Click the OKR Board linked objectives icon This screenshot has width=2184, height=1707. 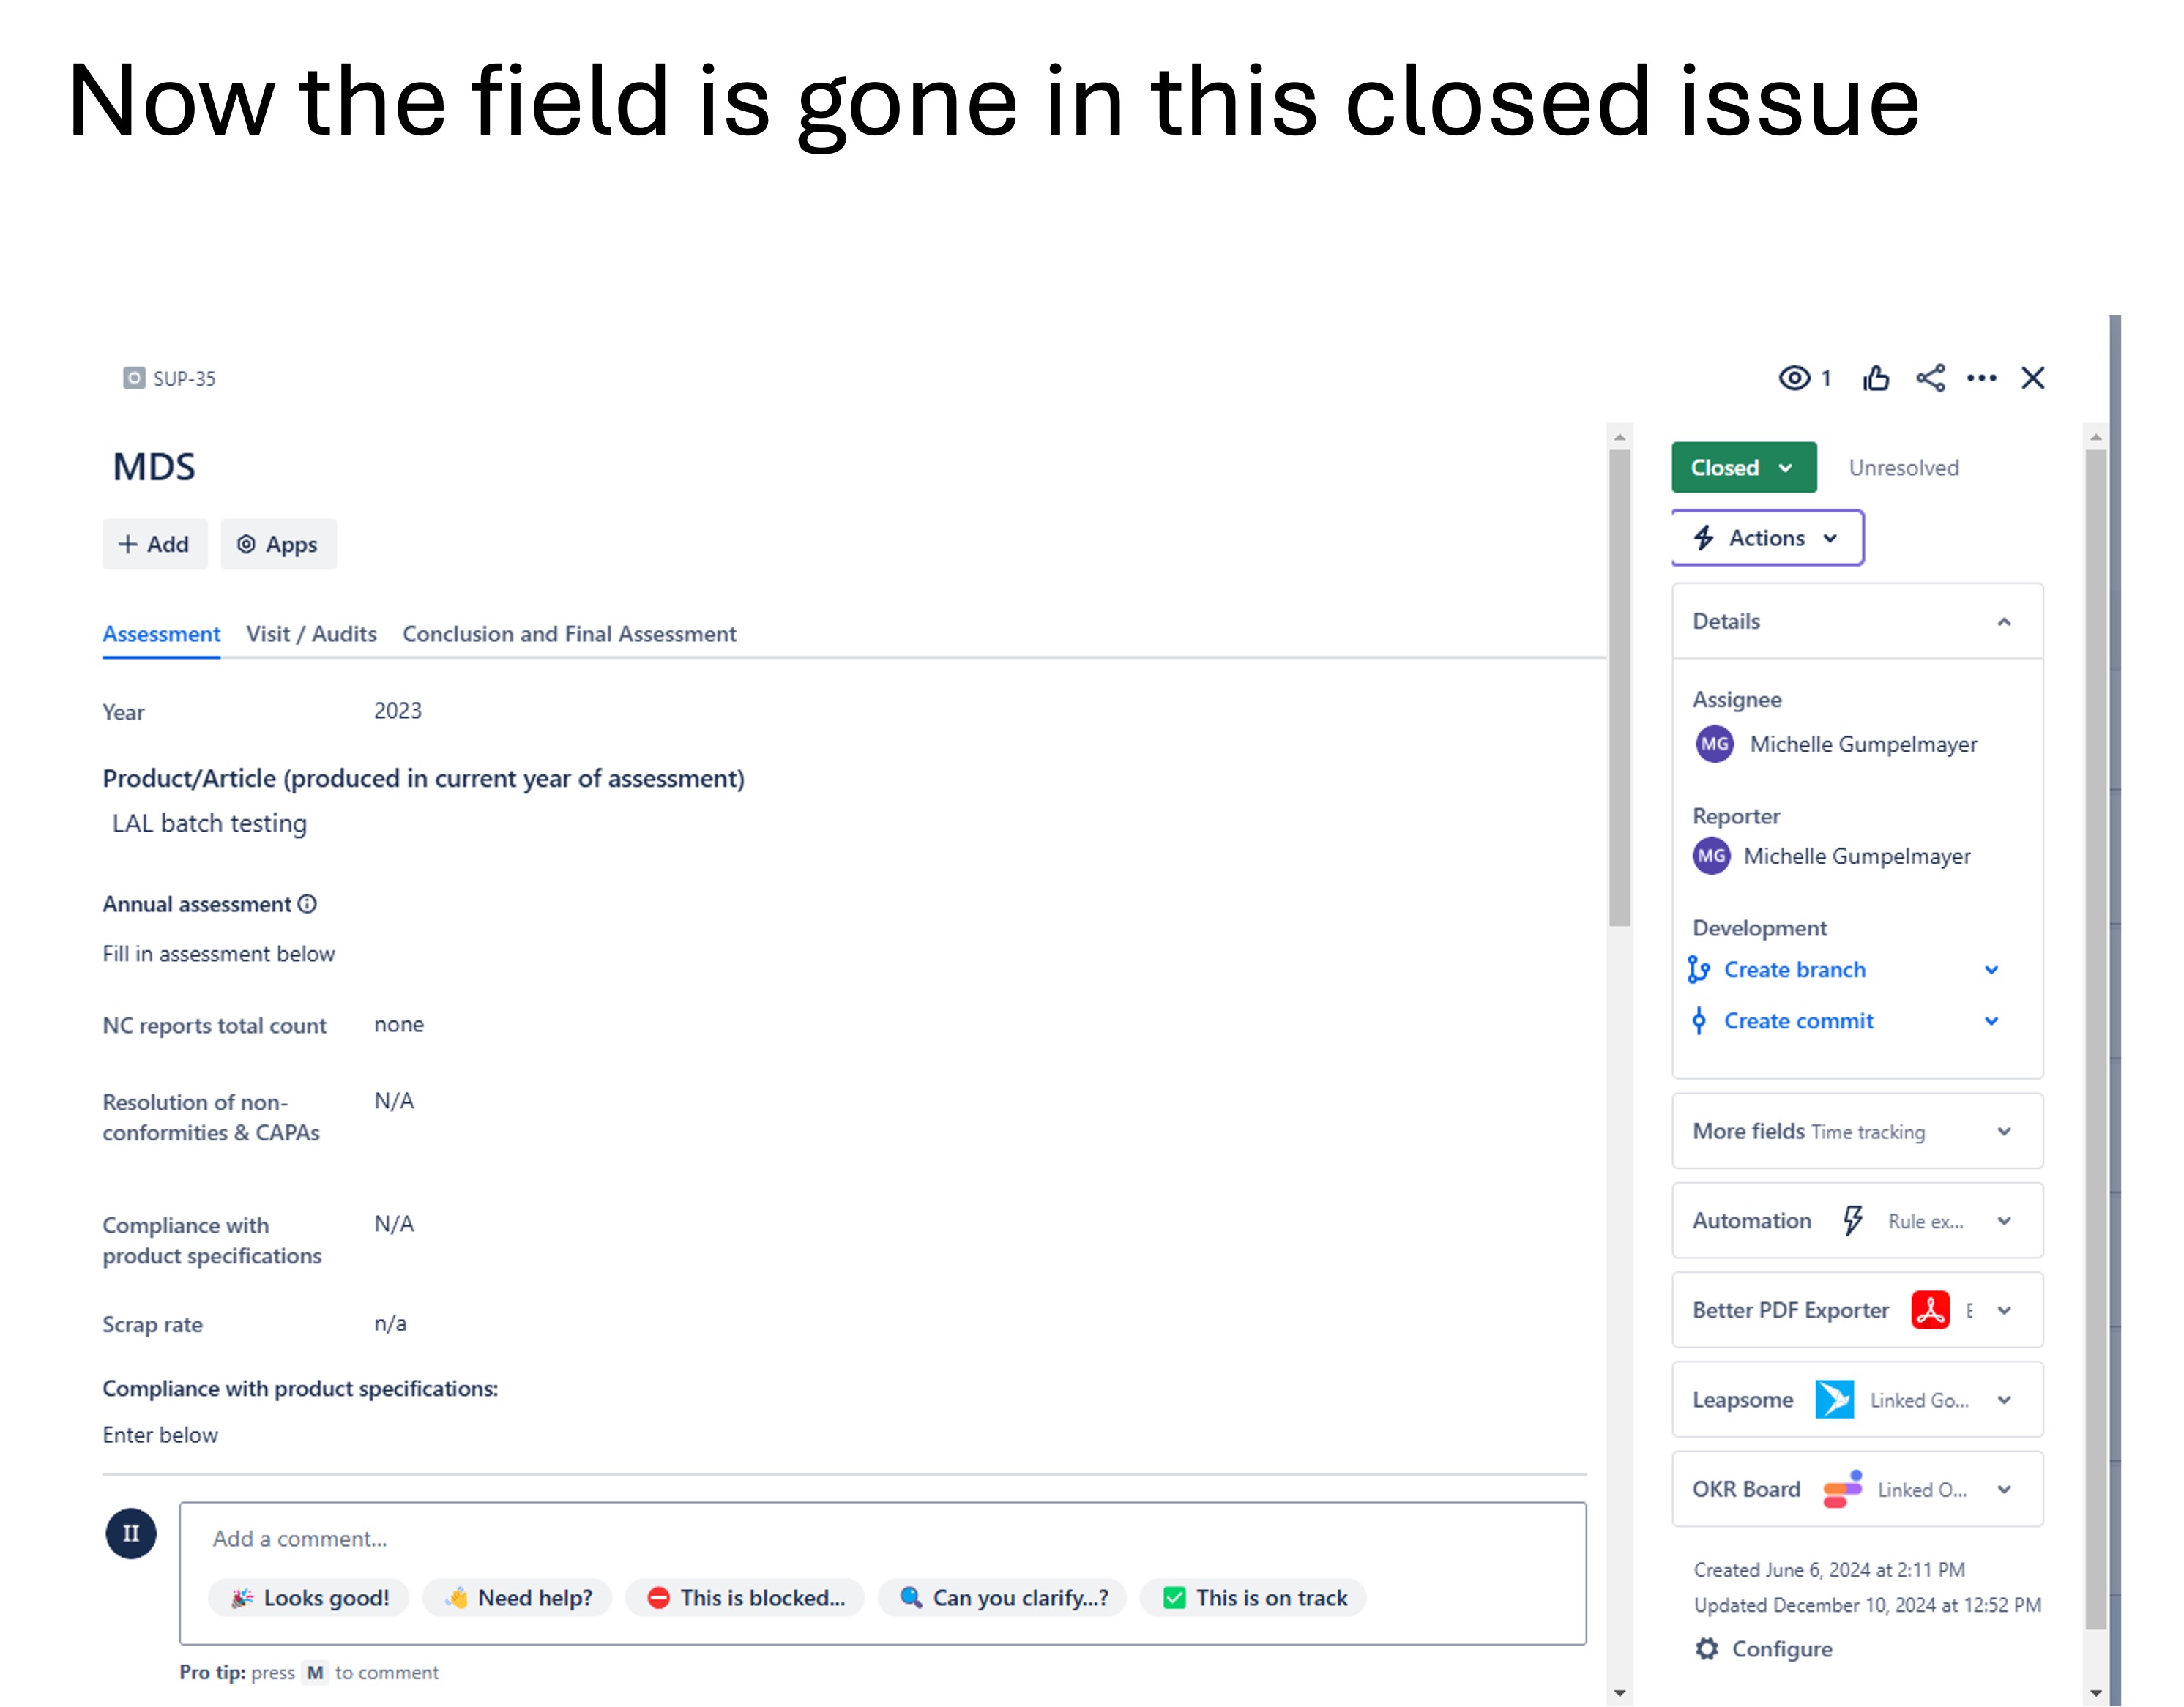(x=1843, y=1489)
